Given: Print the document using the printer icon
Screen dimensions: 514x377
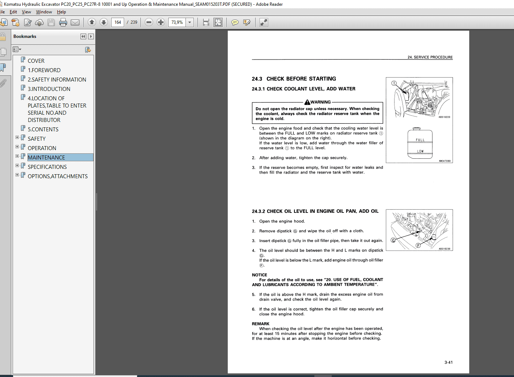Looking at the screenshot, I should coord(63,22).
